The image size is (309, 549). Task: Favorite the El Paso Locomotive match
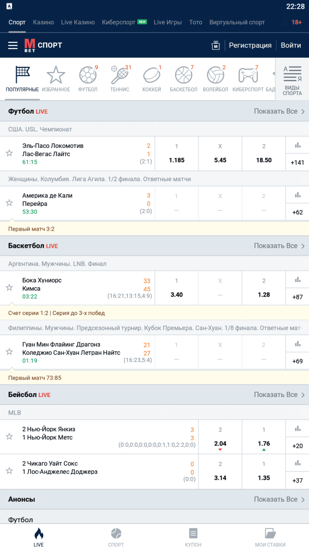tap(9, 153)
